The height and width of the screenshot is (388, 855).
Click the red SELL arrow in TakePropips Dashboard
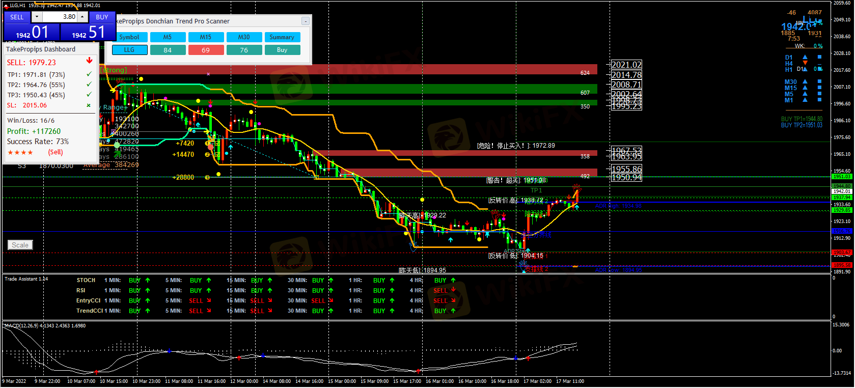(90, 61)
